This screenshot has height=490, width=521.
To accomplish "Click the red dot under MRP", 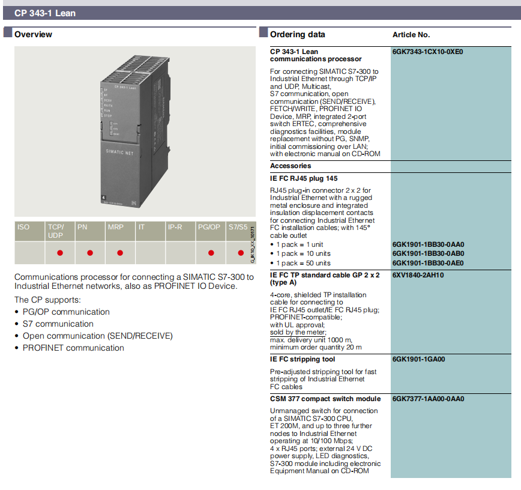I will click(120, 253).
